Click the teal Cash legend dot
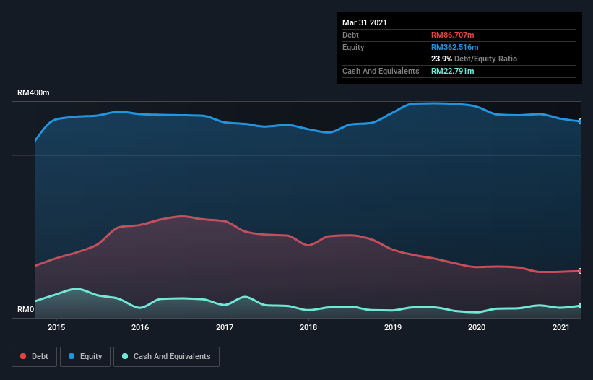 (x=125, y=356)
